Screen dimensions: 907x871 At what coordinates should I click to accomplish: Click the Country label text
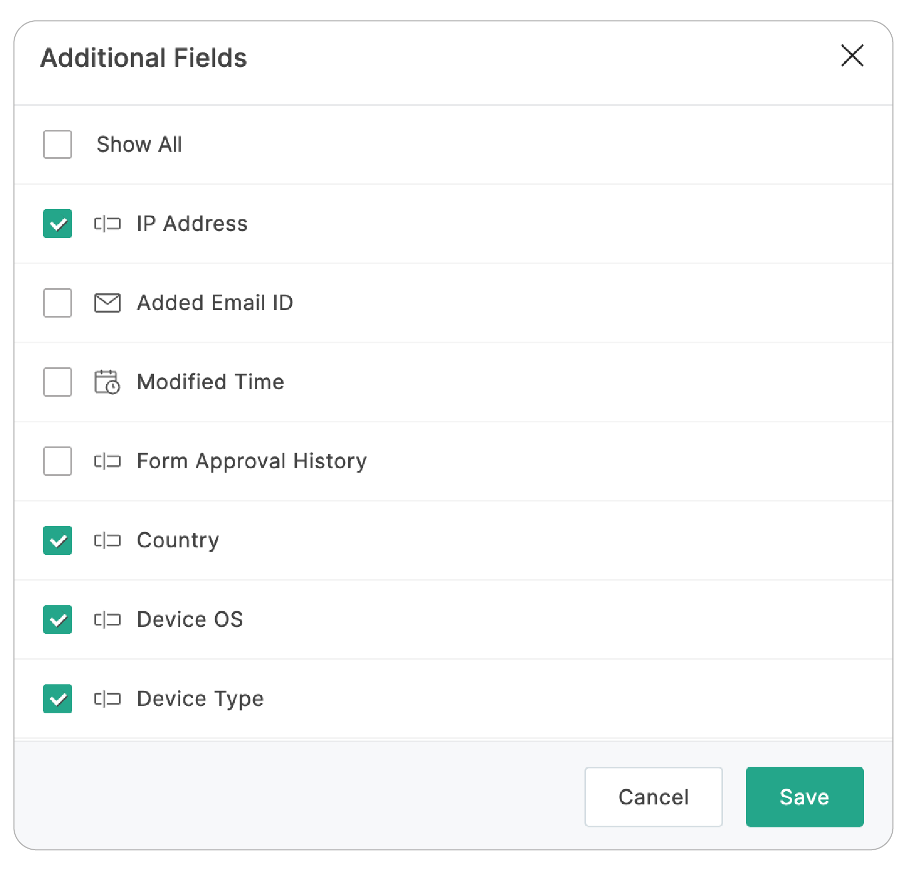[x=178, y=540]
